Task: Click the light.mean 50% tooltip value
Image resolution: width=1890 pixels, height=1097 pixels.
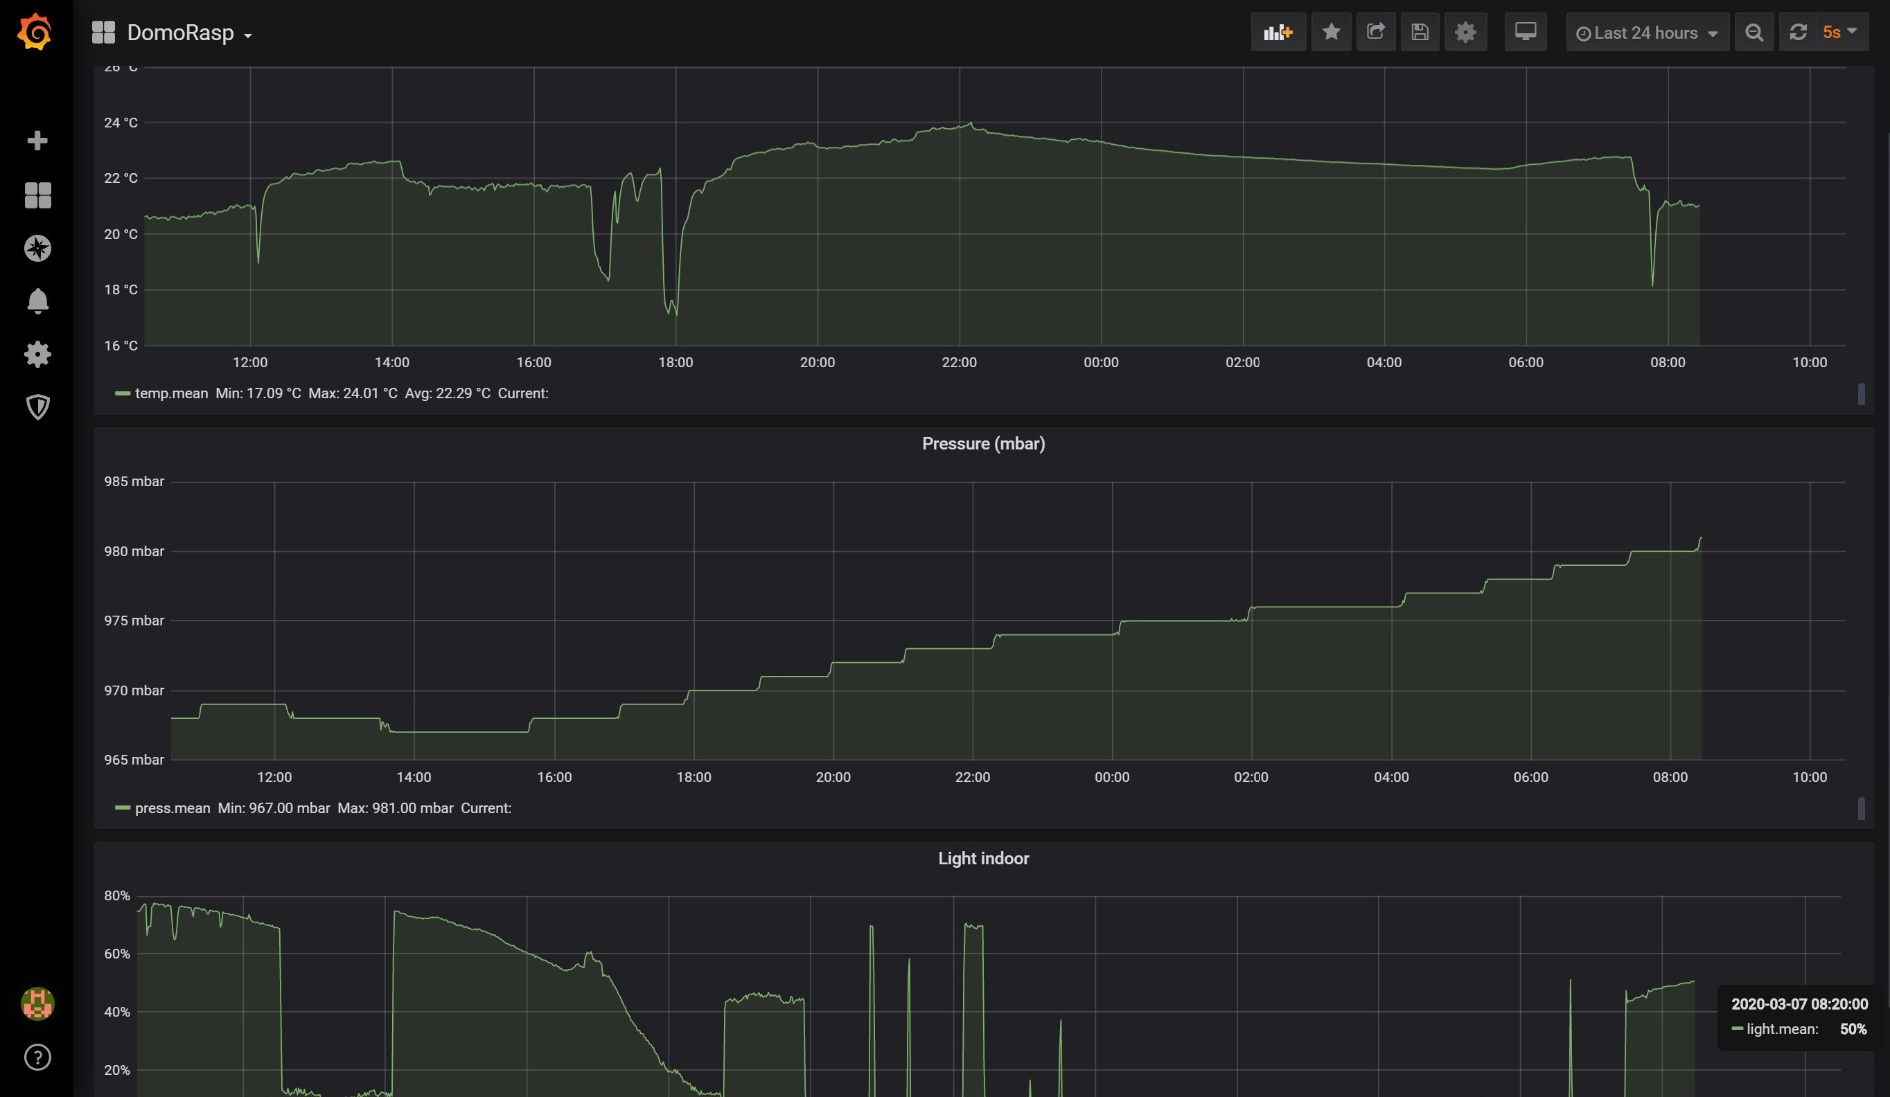Action: pyautogui.click(x=1853, y=1030)
